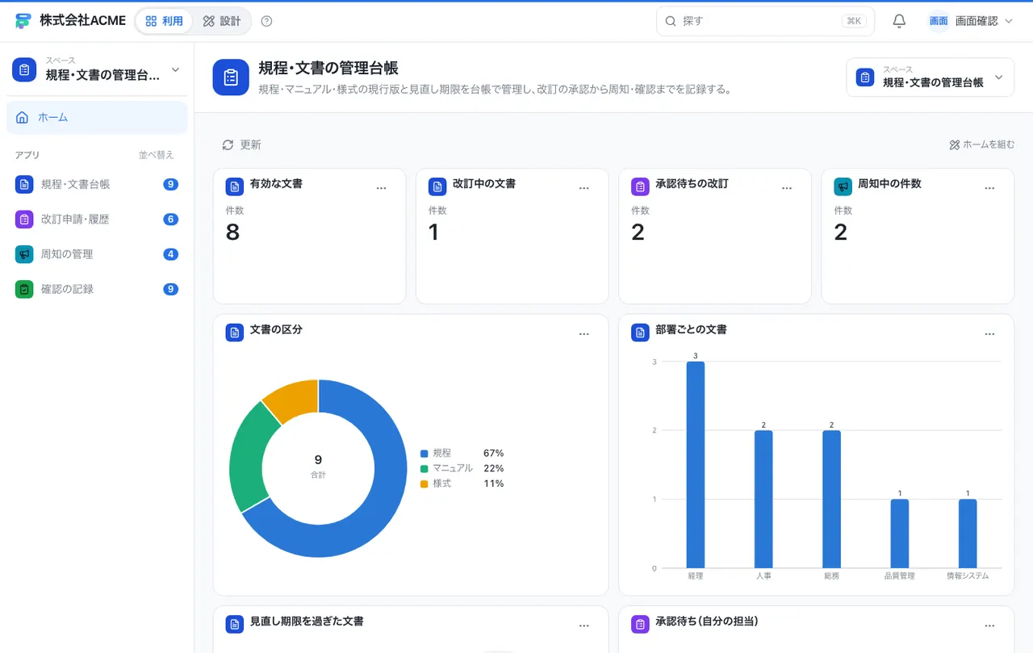Open the 承認待ち(自分の担当) card options menu

989,626
